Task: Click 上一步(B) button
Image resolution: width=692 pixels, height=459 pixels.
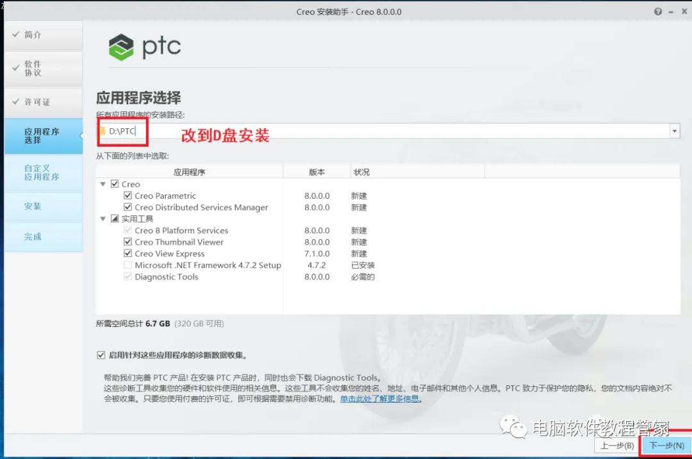Action: click(x=617, y=446)
